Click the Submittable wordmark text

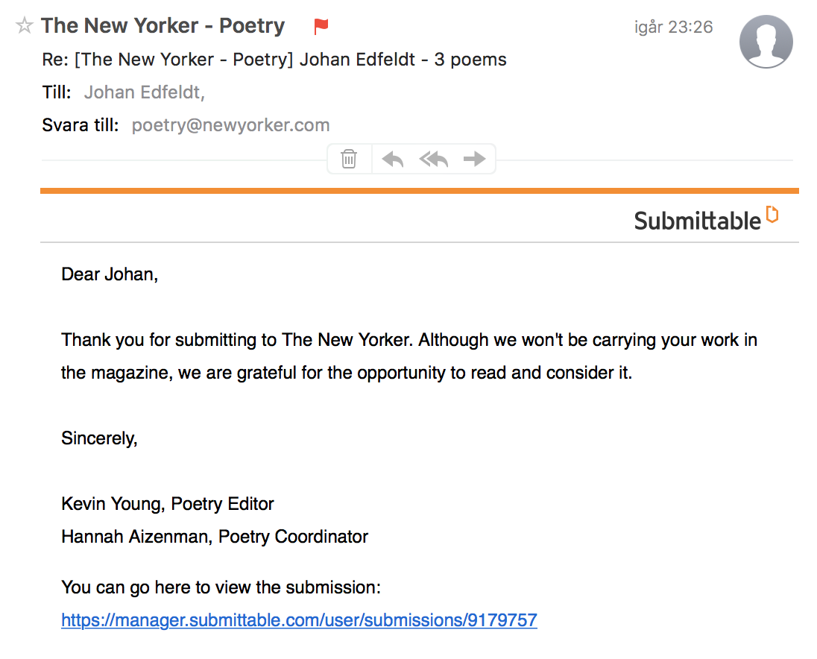tap(697, 221)
